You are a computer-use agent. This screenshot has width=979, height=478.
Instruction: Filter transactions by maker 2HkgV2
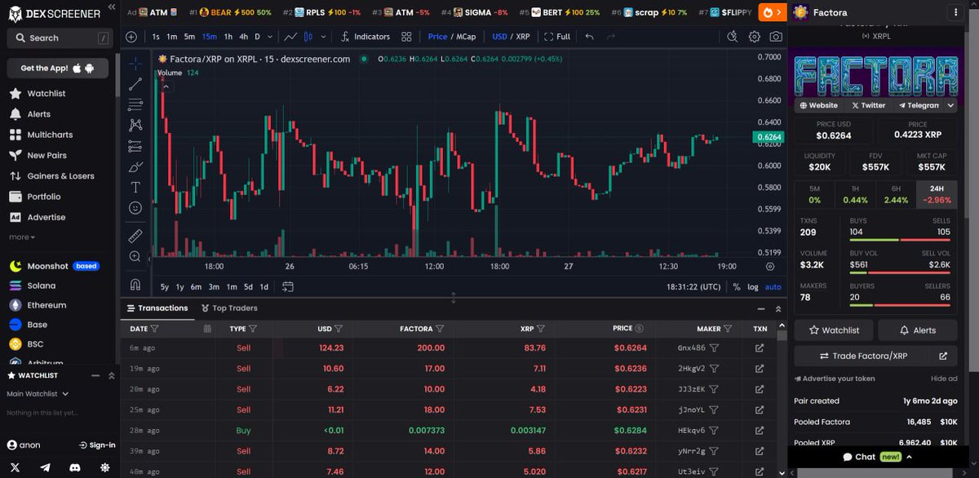tap(714, 368)
